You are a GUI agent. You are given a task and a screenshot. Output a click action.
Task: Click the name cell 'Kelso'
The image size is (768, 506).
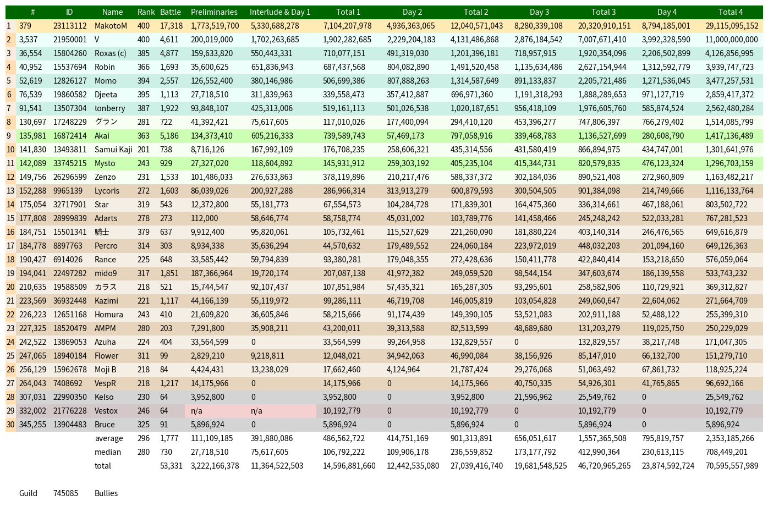pyautogui.click(x=104, y=397)
